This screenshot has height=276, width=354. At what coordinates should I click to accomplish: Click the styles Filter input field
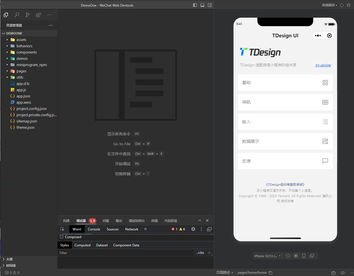125,253
